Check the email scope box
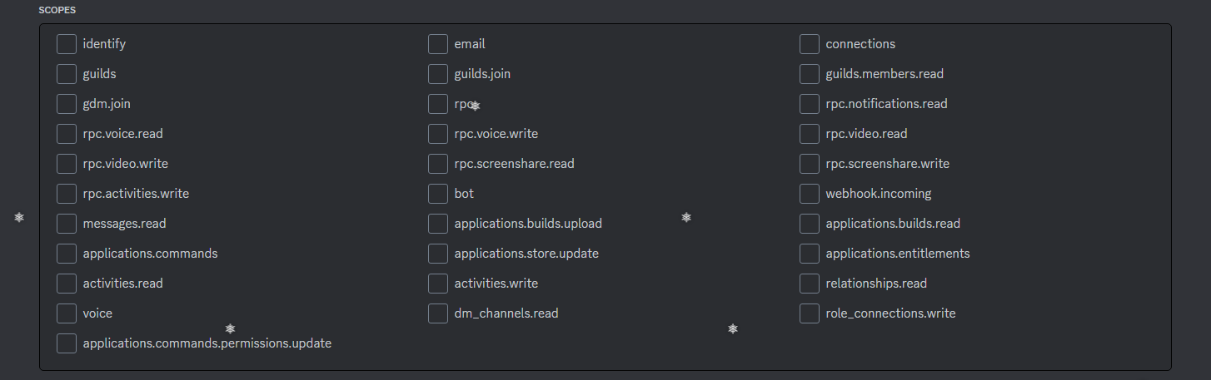The width and height of the screenshot is (1211, 380). (438, 44)
